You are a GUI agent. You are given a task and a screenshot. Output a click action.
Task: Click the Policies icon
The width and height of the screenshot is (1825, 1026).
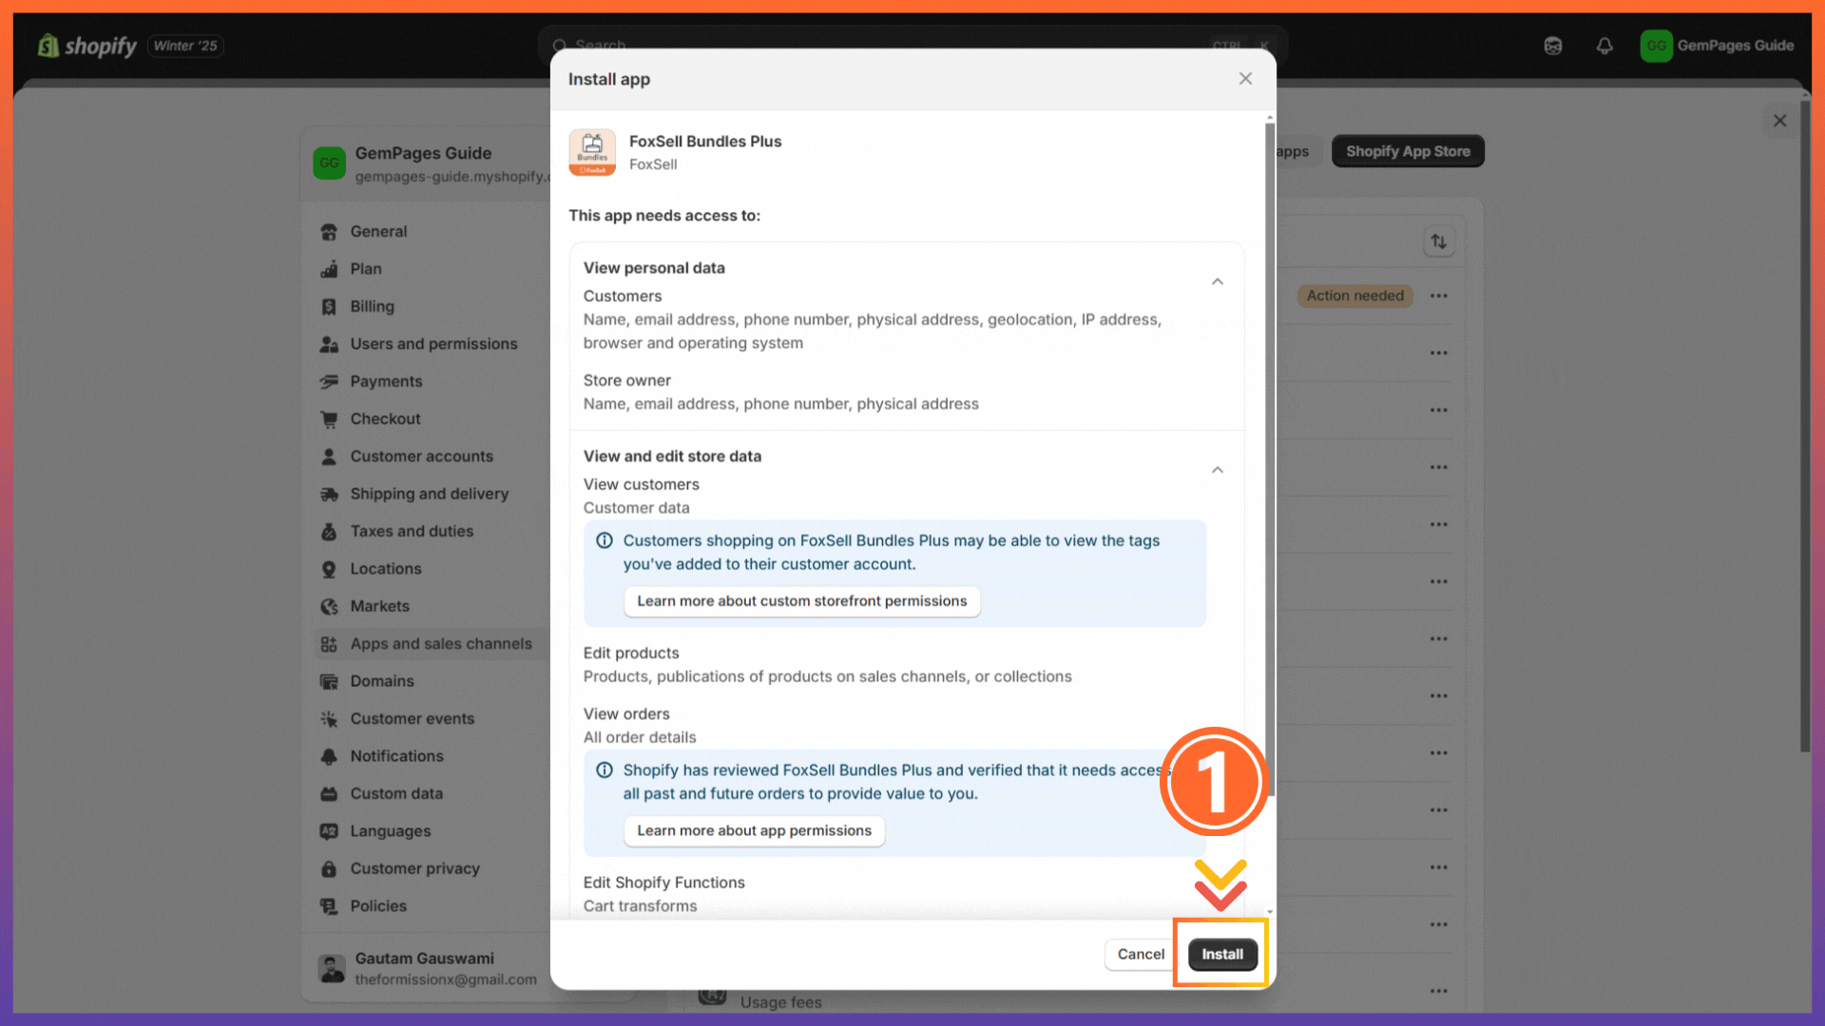[x=329, y=905]
